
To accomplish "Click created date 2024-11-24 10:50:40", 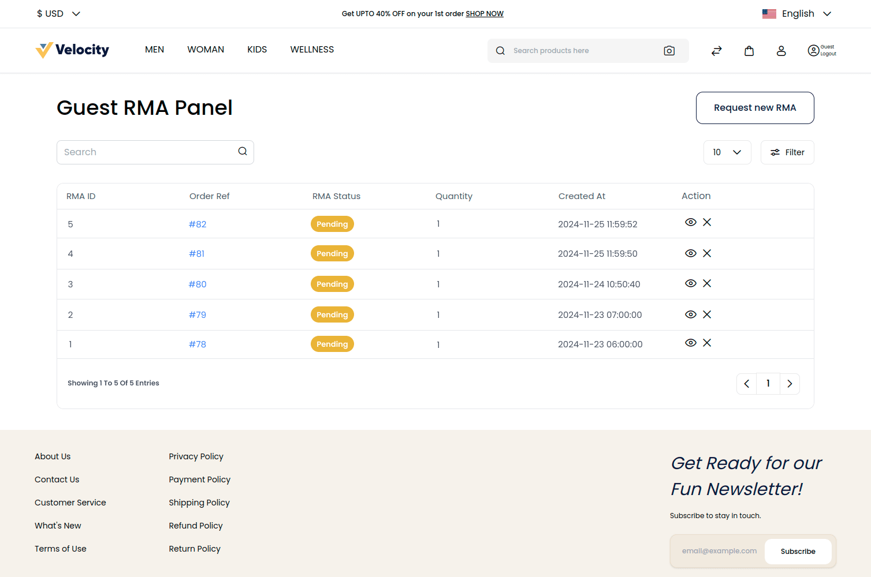I will 599,284.
